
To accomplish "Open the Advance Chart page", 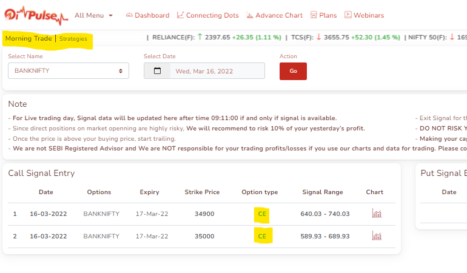I will coord(275,15).
